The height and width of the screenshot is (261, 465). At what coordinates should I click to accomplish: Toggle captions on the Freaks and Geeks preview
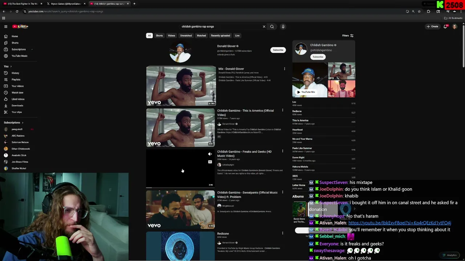pos(210,162)
